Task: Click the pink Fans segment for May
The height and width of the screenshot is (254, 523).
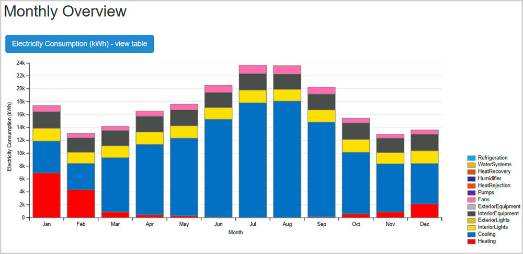Action: (184, 107)
